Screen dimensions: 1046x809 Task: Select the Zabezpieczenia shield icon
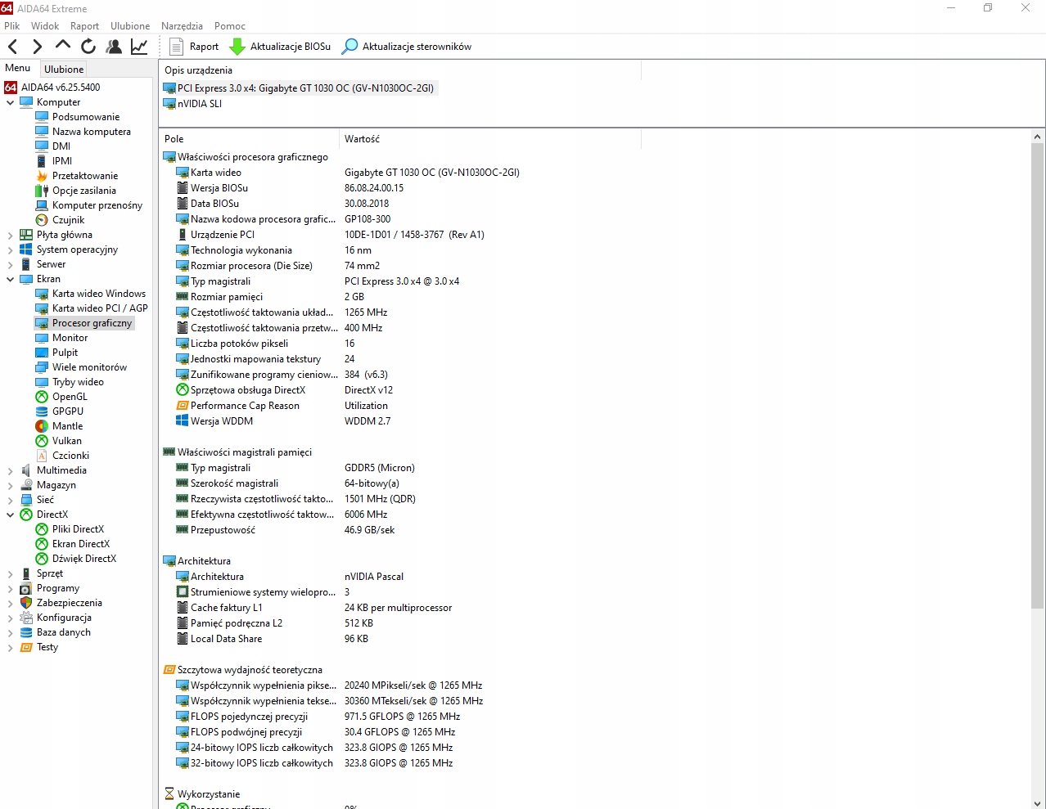coord(26,603)
